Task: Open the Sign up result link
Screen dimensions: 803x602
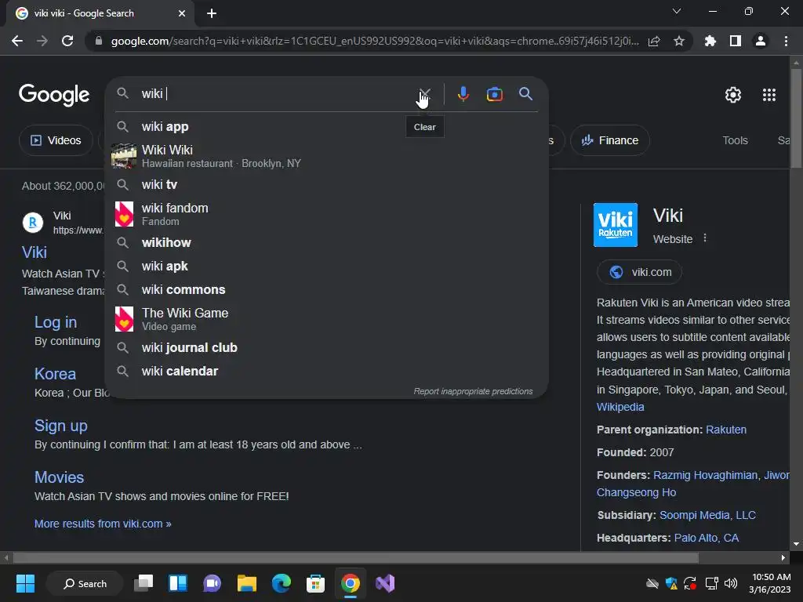Action: (x=61, y=426)
